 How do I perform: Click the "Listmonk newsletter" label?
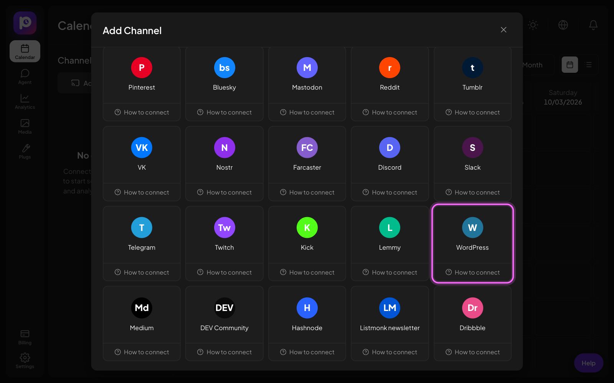tap(390, 328)
